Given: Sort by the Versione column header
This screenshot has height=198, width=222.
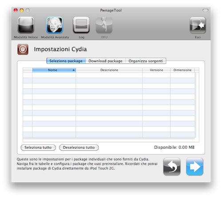Looking at the screenshot, I should coord(156,70).
